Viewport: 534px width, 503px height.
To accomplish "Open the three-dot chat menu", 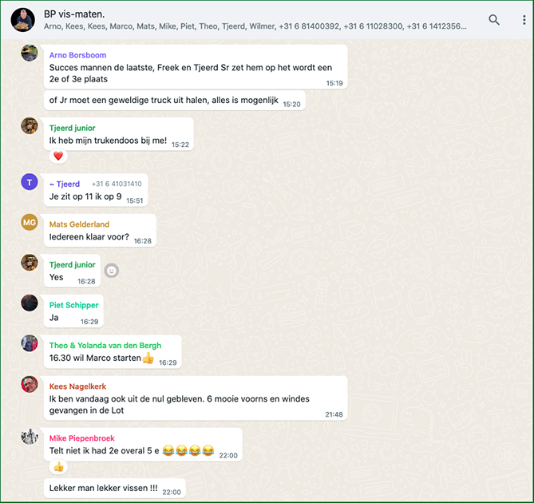I will [524, 20].
